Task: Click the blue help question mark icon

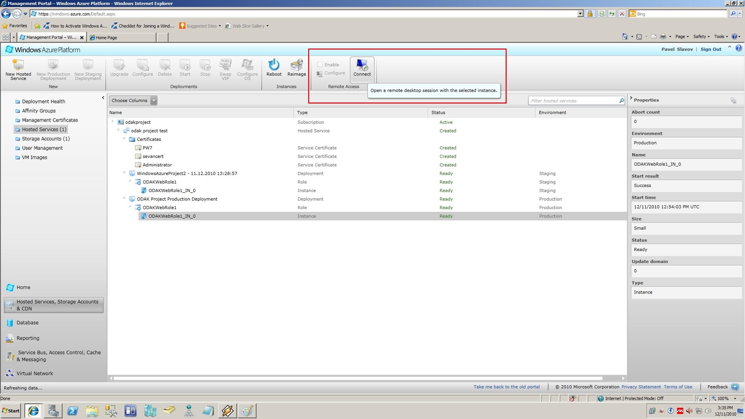Action: tap(738, 48)
